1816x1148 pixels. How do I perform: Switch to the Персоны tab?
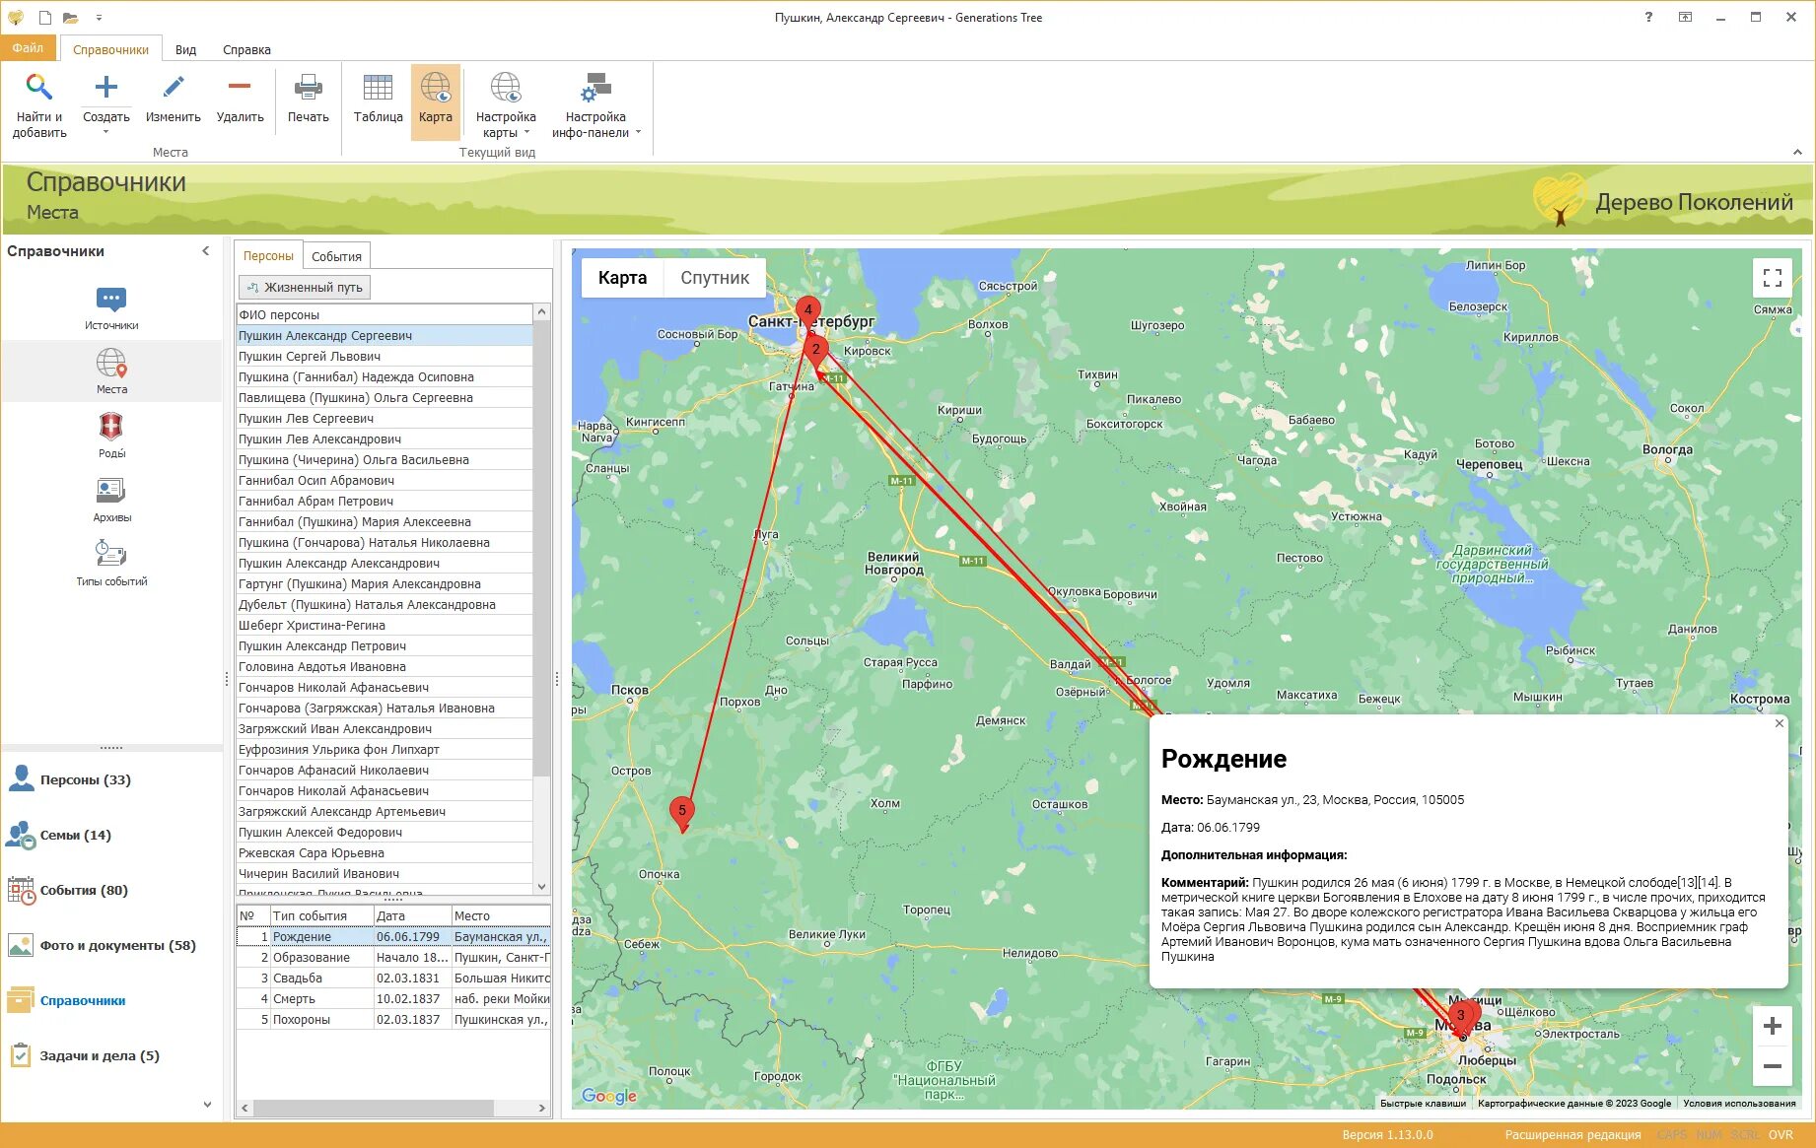[268, 256]
